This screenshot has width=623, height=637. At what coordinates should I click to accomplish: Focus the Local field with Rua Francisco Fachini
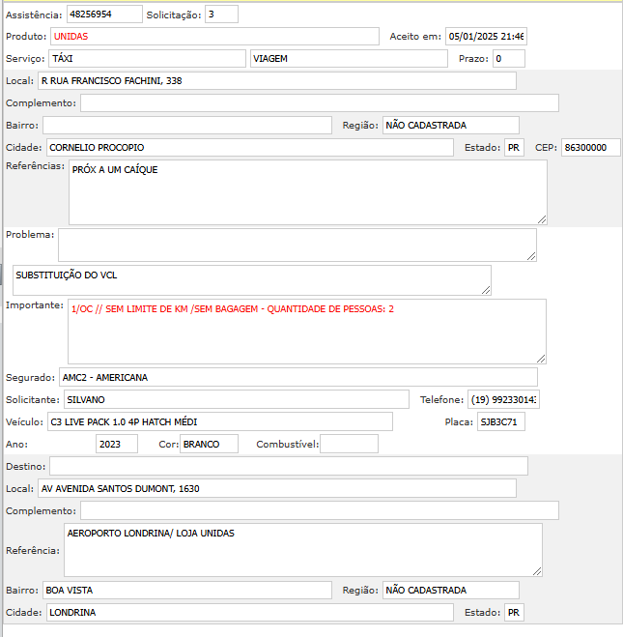pos(276,81)
